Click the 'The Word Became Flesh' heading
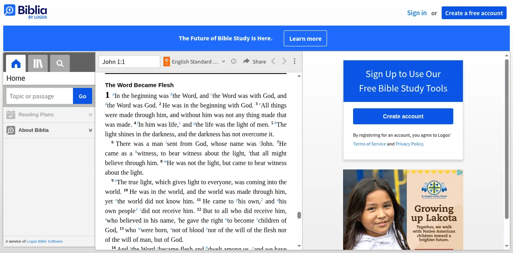Screen dimensions: 513x253 (x=139, y=85)
